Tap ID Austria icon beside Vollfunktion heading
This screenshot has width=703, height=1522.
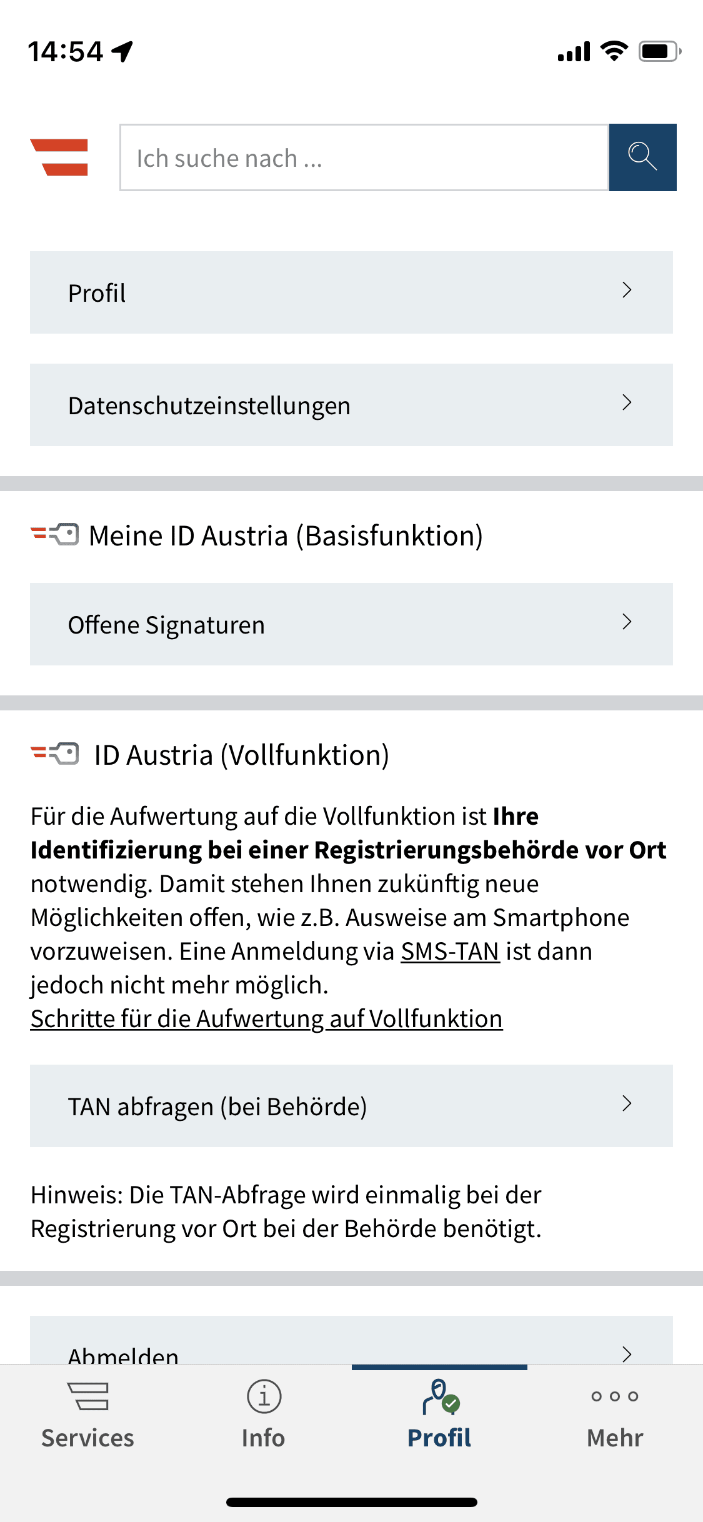coord(55,754)
